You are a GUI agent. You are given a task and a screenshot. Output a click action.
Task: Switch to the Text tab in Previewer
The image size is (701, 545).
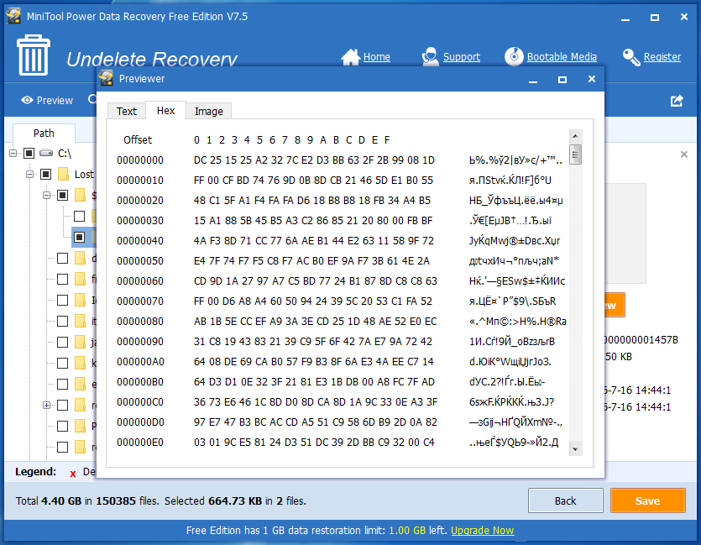[x=127, y=111]
